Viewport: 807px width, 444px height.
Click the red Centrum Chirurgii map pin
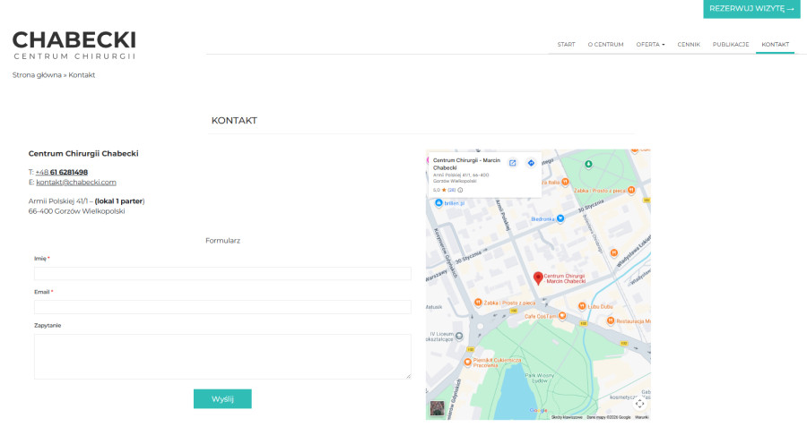(x=538, y=278)
